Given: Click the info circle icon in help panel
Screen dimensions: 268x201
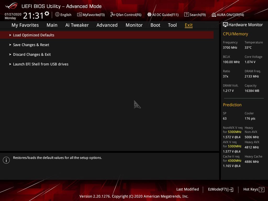Looking at the screenshot, I should click(6, 160).
